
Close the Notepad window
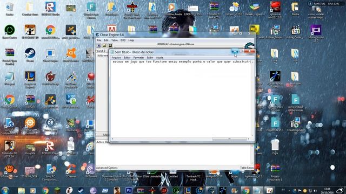click(249, 52)
